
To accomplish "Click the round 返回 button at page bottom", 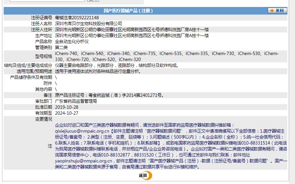I will point(146,176).
